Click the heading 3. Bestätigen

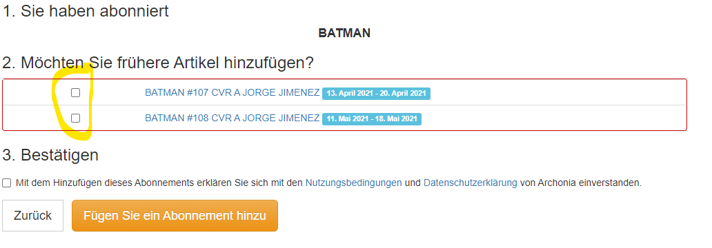[50, 155]
